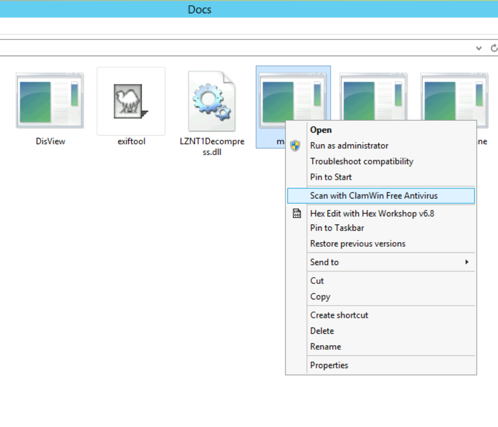Select the DisView application icon
This screenshot has width=498, height=427.
(x=50, y=101)
